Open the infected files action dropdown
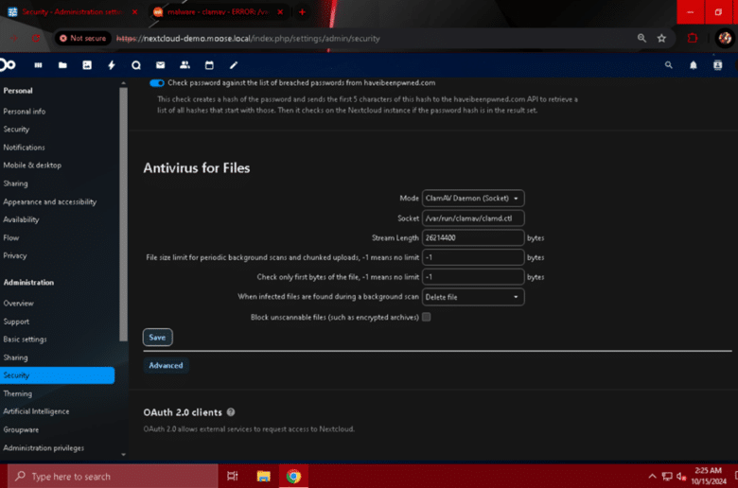The height and width of the screenshot is (488, 738). [x=473, y=297]
